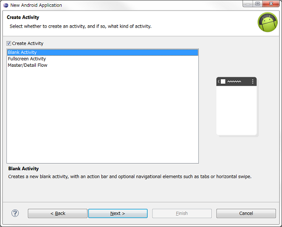
Task: Open the help question mark icon
Action: 15,213
